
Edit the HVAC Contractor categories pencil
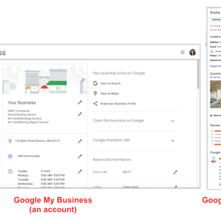[x=80, y=114]
